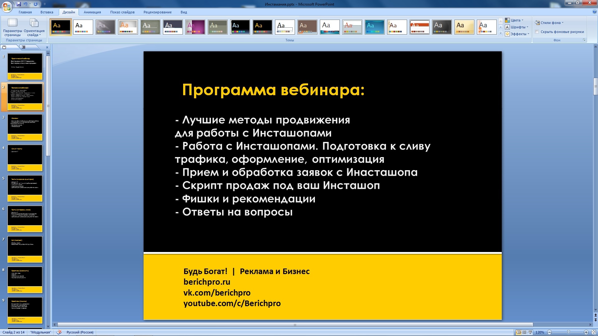Click the berichpro.ru footer text
Viewport: 598px width, 336px height.
click(x=207, y=282)
